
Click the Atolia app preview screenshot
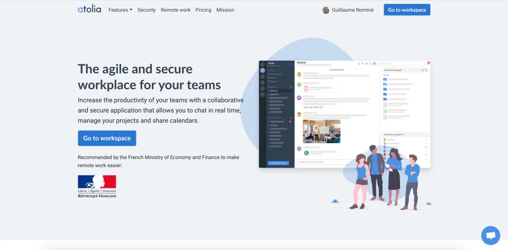(x=344, y=114)
